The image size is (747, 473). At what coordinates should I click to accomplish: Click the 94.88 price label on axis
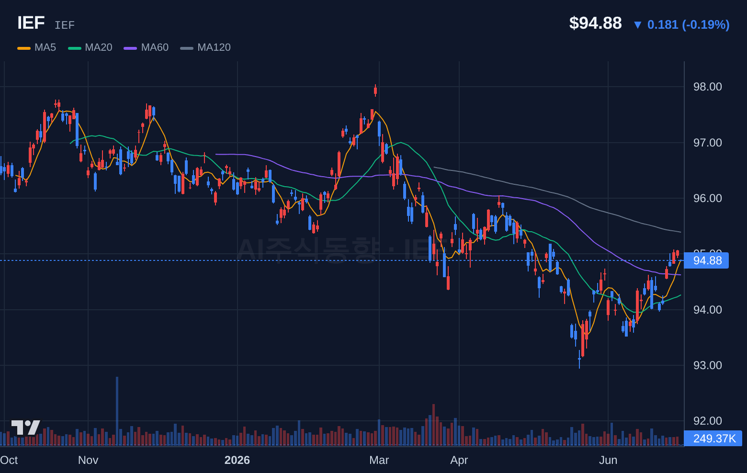(707, 260)
